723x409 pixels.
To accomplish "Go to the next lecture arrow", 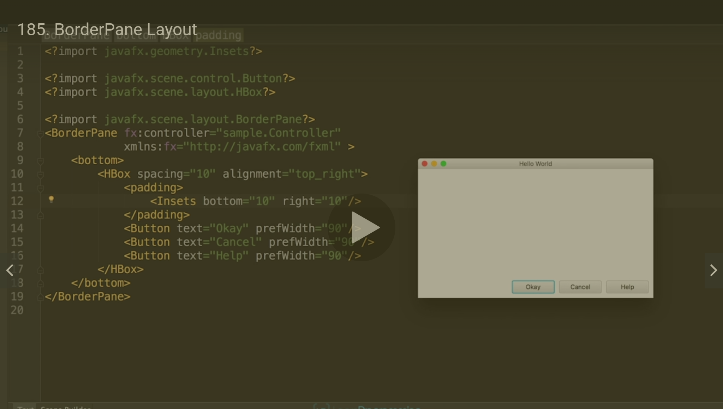I will pyautogui.click(x=713, y=270).
